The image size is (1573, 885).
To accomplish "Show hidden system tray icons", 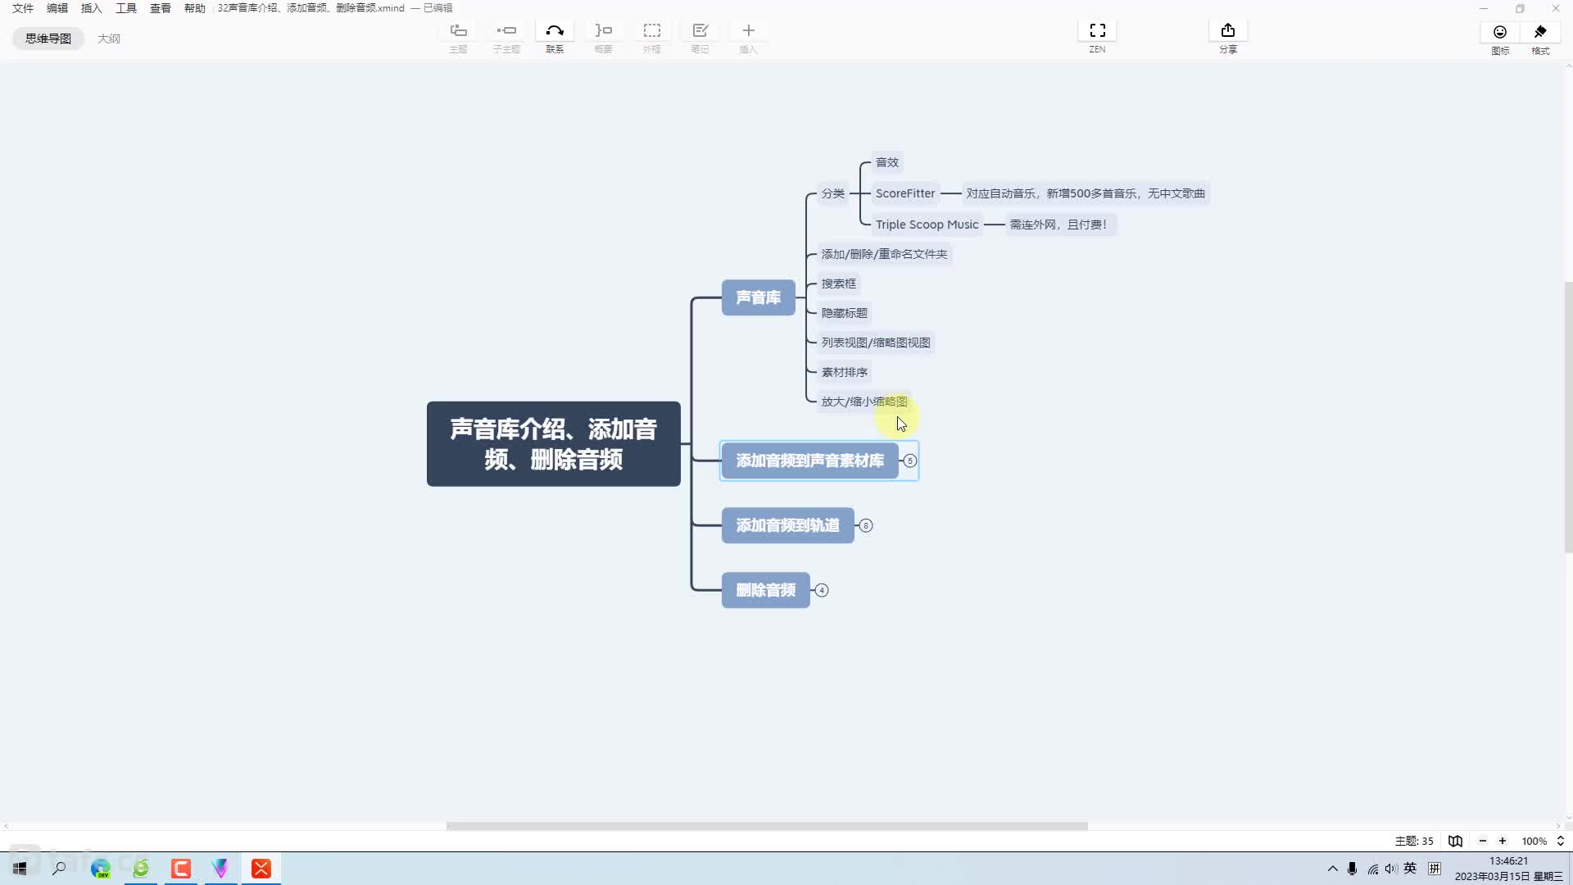I will [x=1332, y=869].
